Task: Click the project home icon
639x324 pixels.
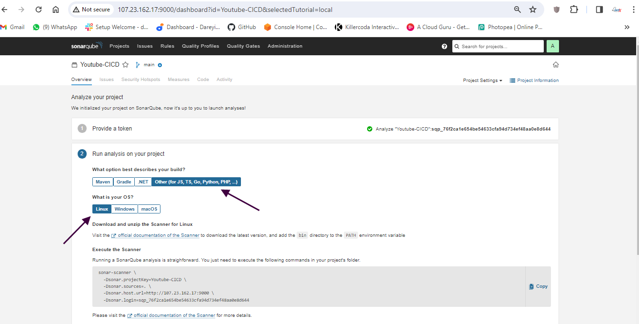Action: tap(555, 65)
